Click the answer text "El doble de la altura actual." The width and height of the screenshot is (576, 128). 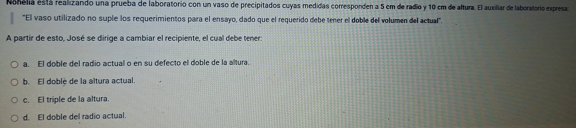(87, 81)
